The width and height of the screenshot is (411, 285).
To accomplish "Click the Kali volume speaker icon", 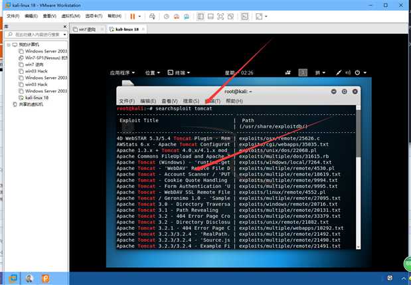I will pos(348,72).
